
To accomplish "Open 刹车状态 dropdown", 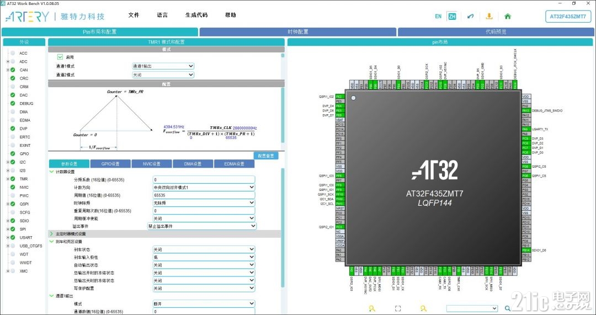I will 204,250.
